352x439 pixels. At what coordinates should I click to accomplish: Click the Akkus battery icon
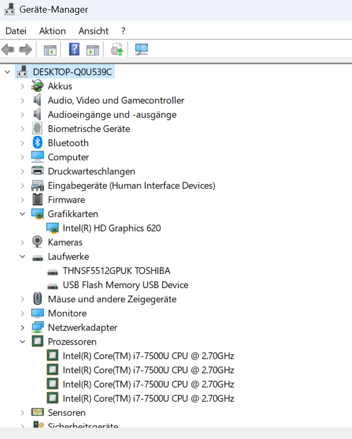tap(37, 86)
